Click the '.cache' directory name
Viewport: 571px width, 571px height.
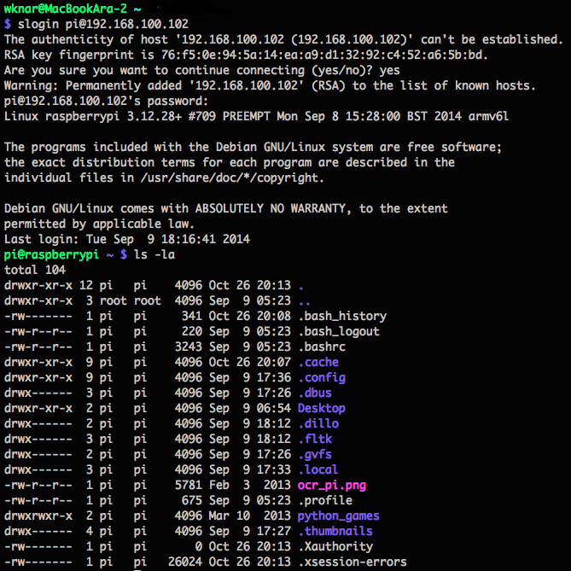(x=318, y=363)
